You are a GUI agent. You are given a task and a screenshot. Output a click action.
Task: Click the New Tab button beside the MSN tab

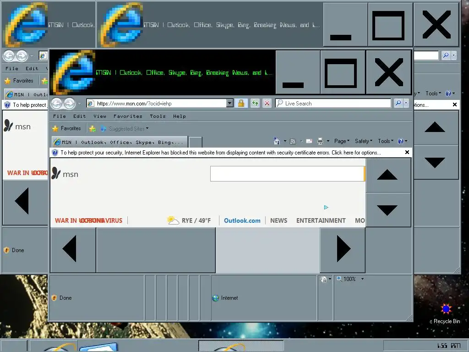(x=196, y=143)
